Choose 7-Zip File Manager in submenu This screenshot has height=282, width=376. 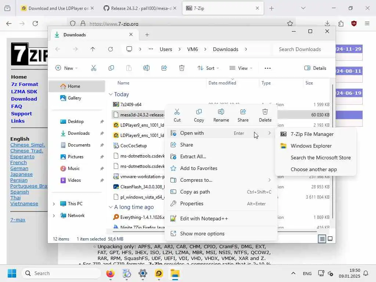[315, 134]
